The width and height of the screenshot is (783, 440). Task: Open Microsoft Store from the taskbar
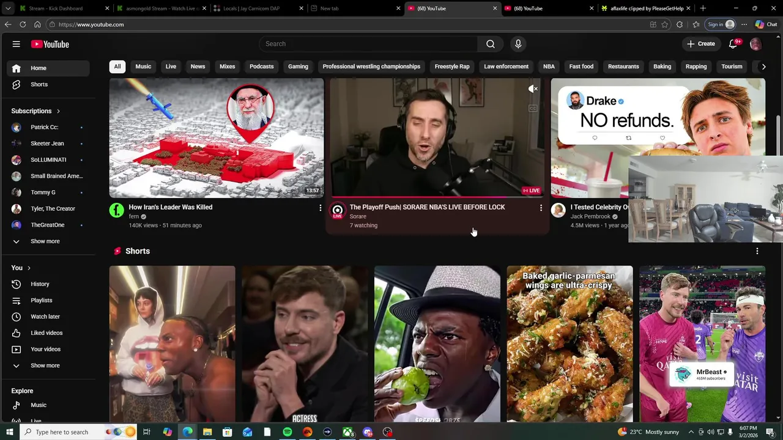coord(227,432)
